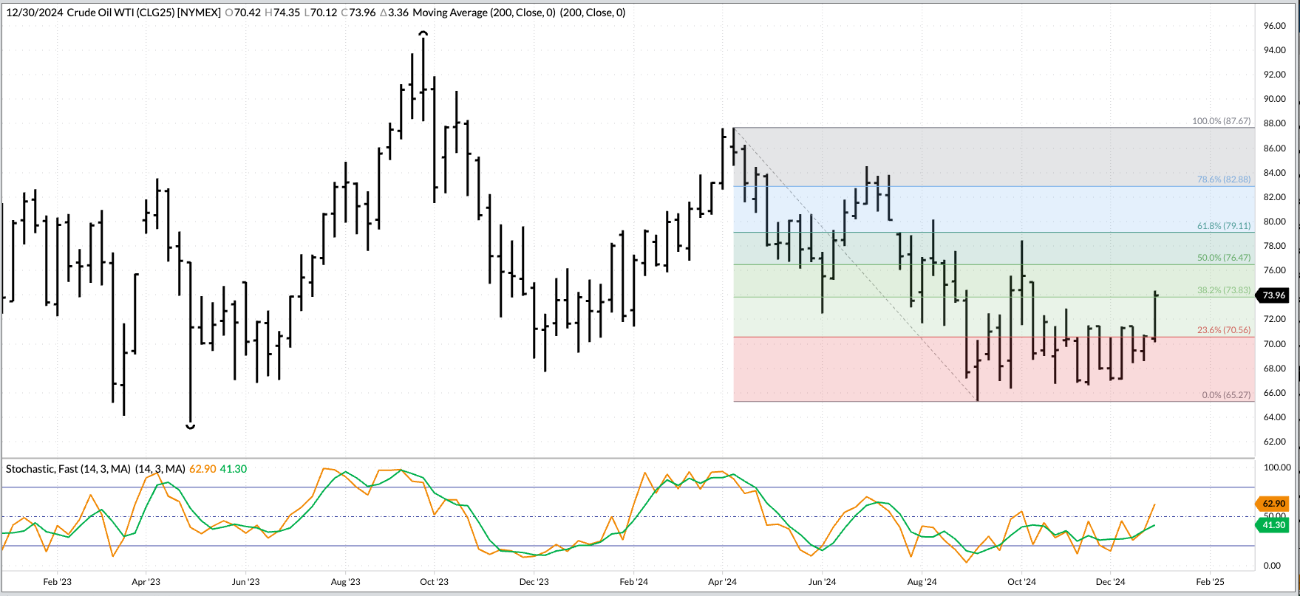
Task: Click the orange 62.90 stochastic value tag
Action: click(1273, 504)
